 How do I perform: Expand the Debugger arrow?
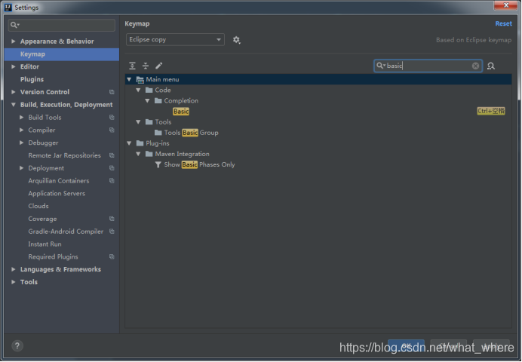[22, 143]
